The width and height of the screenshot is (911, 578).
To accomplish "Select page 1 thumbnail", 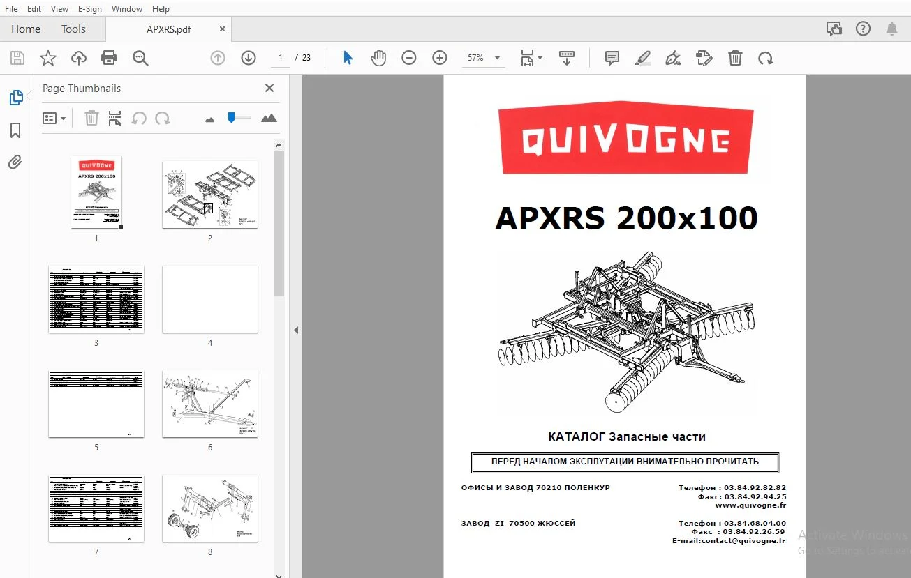I will (96, 192).
